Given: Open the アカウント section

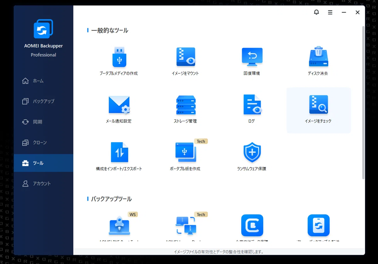Looking at the screenshot, I should 43,183.
